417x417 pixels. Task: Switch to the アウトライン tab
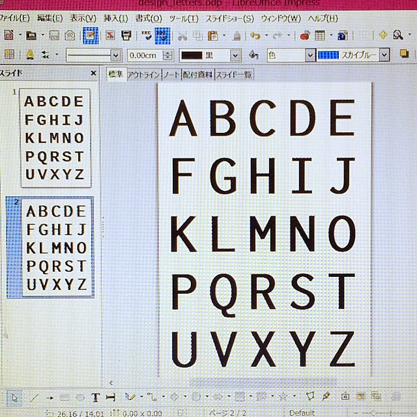pos(144,75)
